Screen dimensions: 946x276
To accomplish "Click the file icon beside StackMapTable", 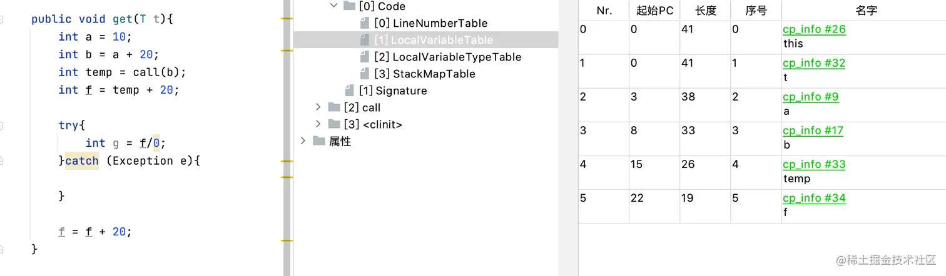I will pyautogui.click(x=365, y=74).
